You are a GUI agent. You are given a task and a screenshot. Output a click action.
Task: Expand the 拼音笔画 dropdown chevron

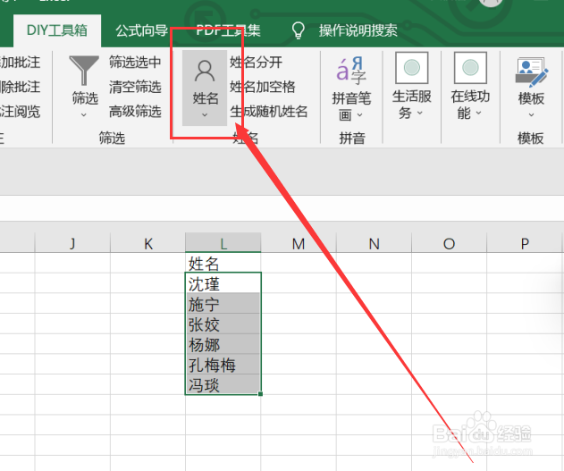360,115
